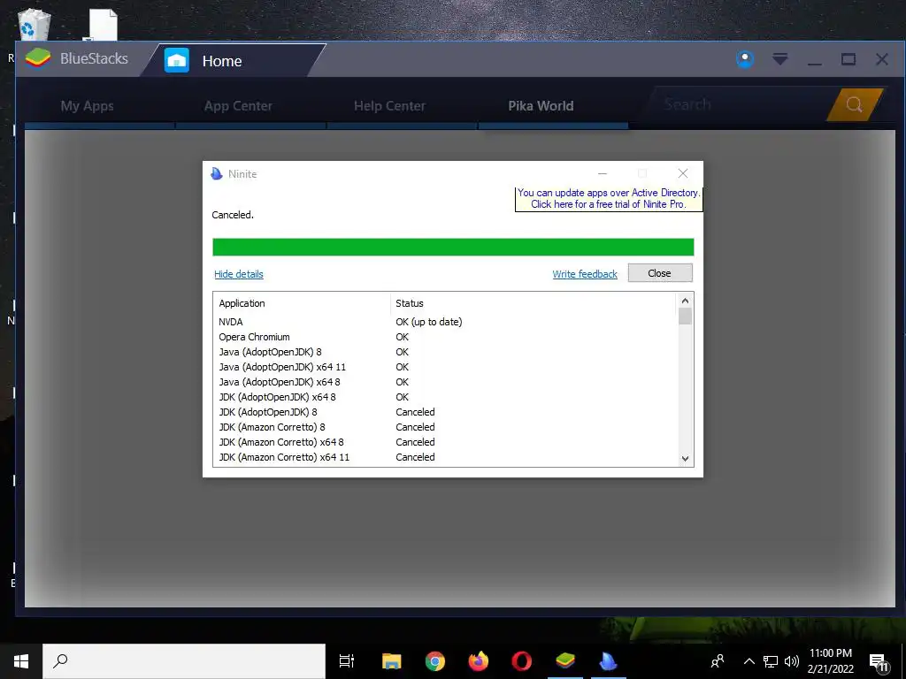Switch to Ninite taskbar icon

click(x=608, y=661)
